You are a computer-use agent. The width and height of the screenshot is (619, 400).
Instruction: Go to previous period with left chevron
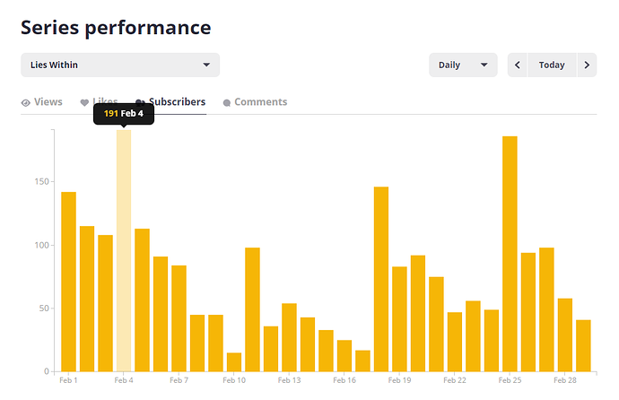[518, 65]
